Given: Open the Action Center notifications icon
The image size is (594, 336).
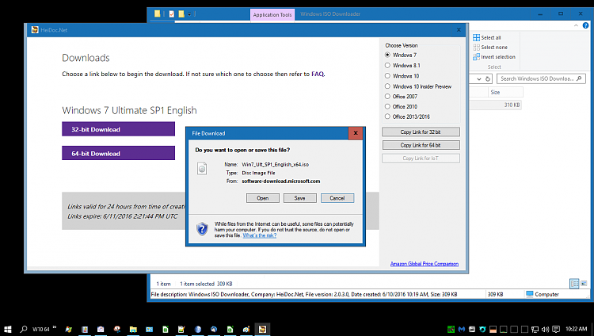Looking at the screenshot, I should [556, 329].
